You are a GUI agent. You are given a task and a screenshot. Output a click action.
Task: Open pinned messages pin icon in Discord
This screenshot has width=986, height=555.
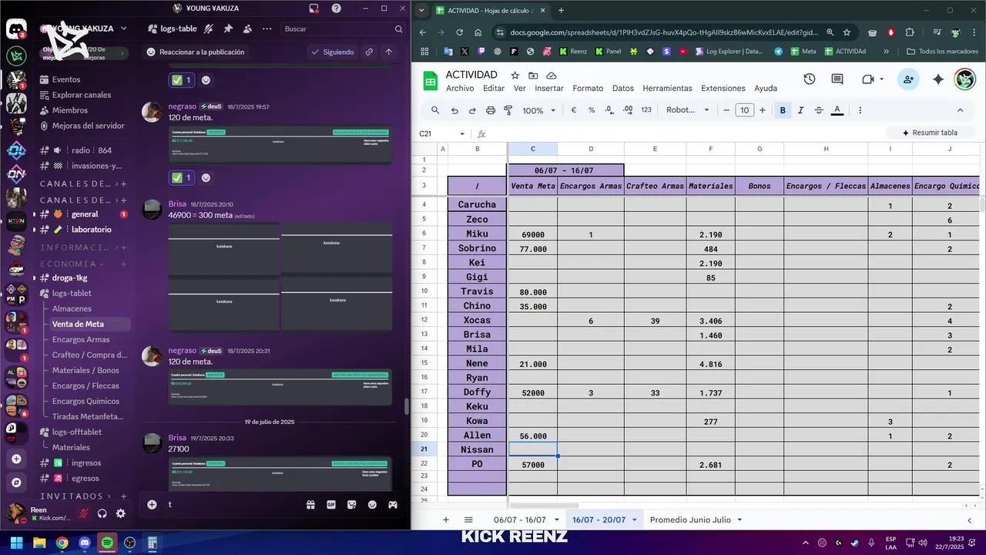tap(228, 29)
